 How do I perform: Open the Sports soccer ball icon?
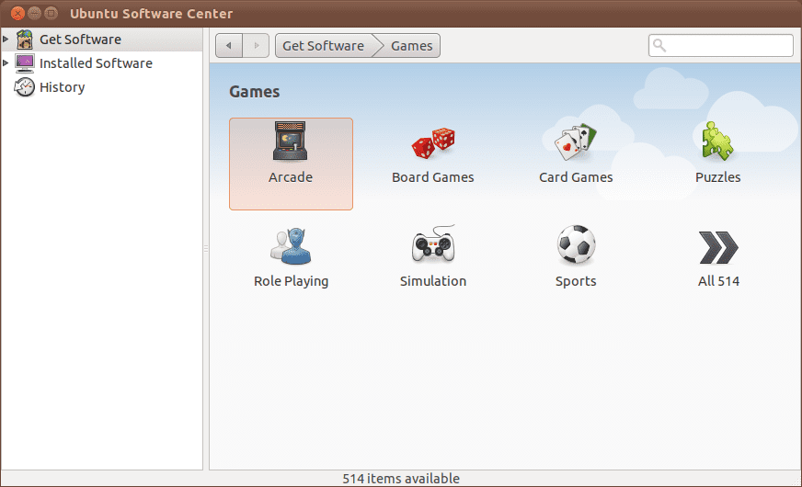(x=576, y=245)
